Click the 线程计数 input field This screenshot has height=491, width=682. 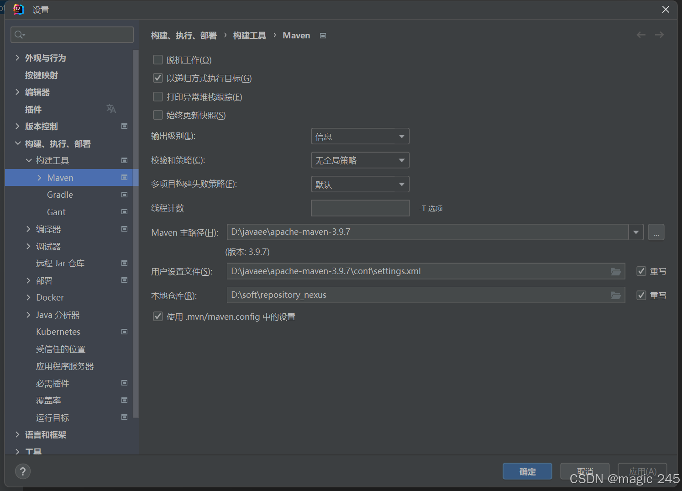coord(360,208)
